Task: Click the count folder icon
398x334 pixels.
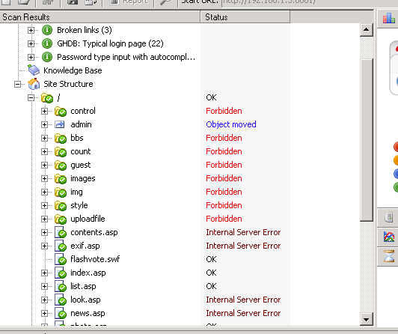Action: tap(61, 151)
